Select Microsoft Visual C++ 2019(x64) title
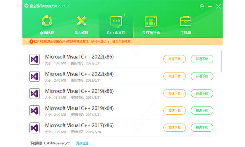Viewport: 245px width, 147px height. click(79, 108)
